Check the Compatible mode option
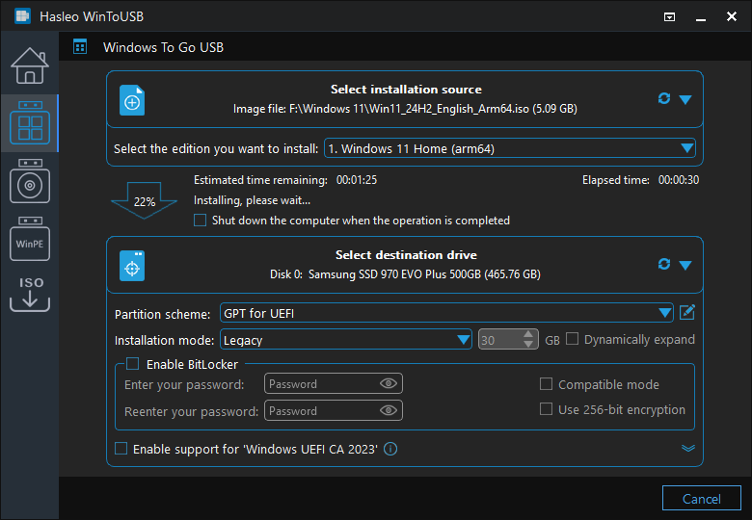 click(x=546, y=384)
